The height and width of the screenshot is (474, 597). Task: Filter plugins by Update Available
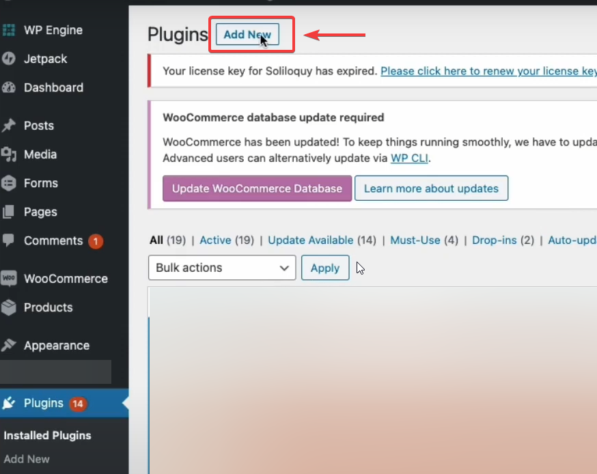tap(310, 240)
